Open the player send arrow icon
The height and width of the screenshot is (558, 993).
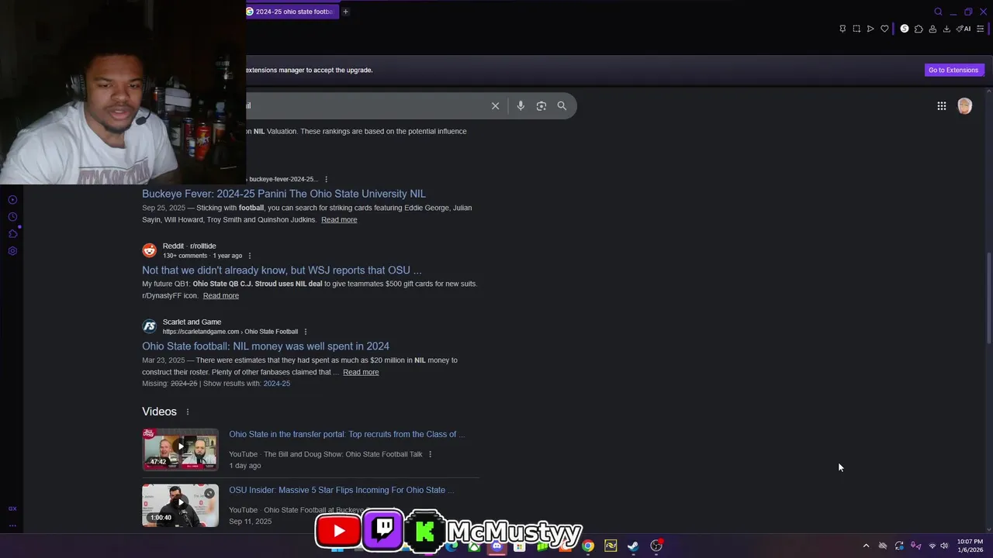coord(870,29)
